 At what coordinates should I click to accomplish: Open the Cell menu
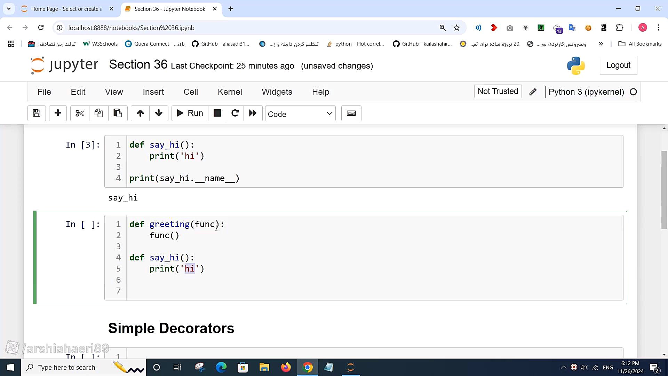point(191,92)
